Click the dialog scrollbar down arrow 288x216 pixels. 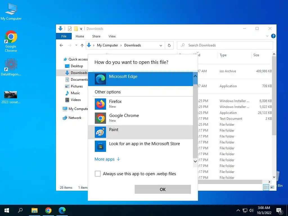pos(195,161)
